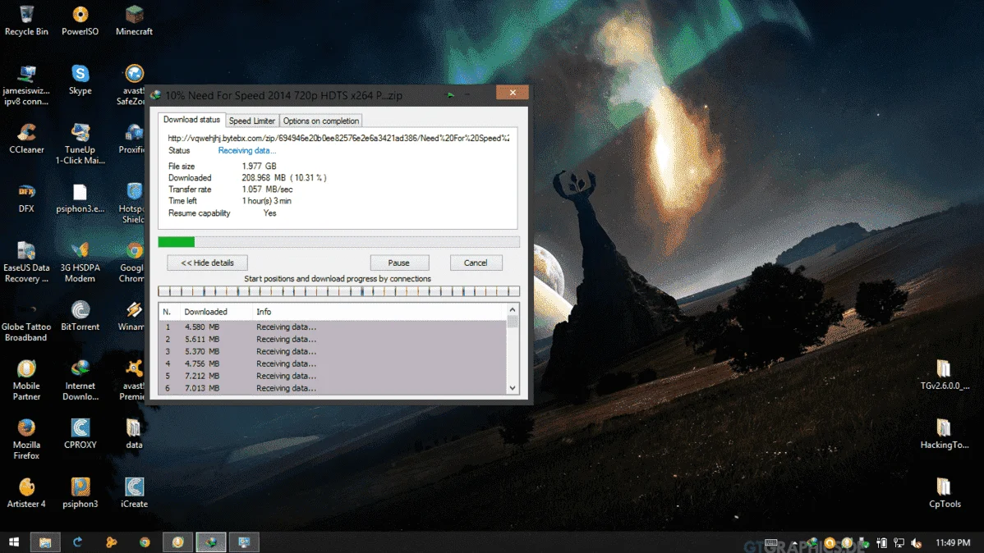The height and width of the screenshot is (553, 984).
Task: Select the psiphon3.exe file icon
Action: 80,198
